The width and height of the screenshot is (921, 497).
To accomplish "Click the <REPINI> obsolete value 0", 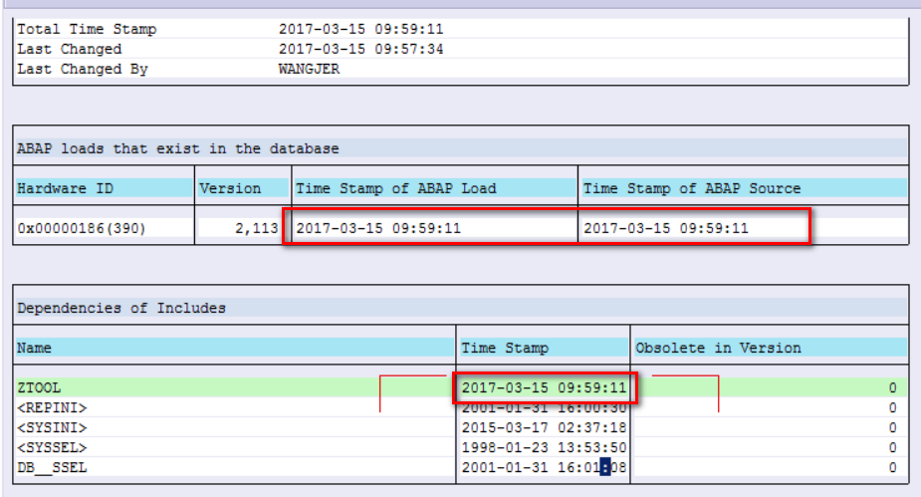I will point(892,407).
